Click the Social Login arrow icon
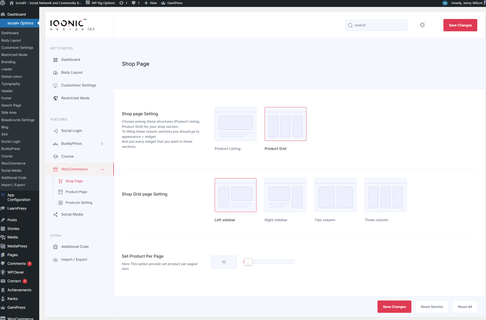Screen dimensions: 486x320 (x=55, y=131)
